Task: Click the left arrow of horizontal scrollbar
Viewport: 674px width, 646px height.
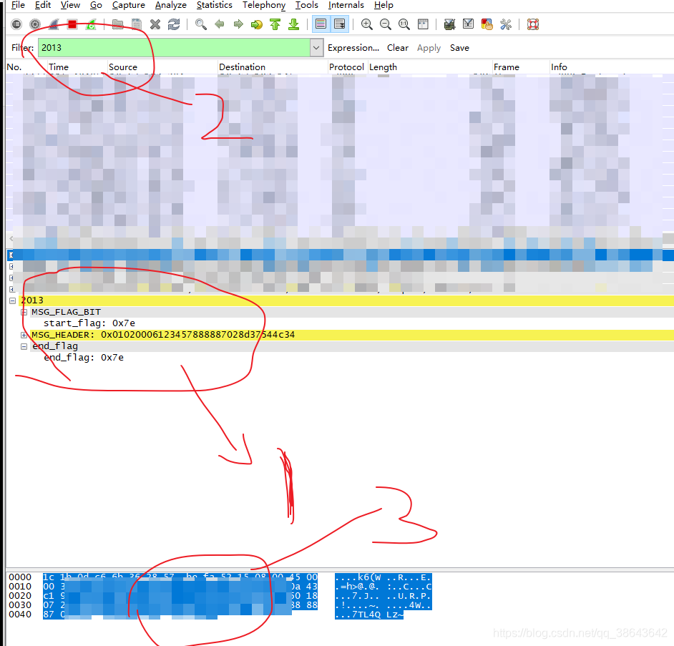Action: click(x=11, y=238)
